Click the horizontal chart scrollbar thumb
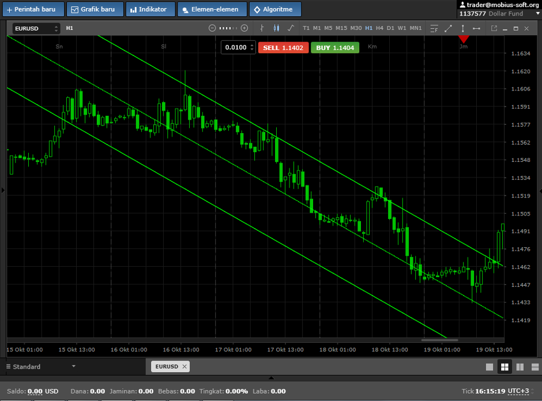542x401 pixels. point(440,340)
